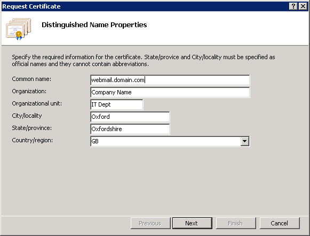Screen dimensions: 310x236
Task: Click the Next button
Action: click(192, 223)
